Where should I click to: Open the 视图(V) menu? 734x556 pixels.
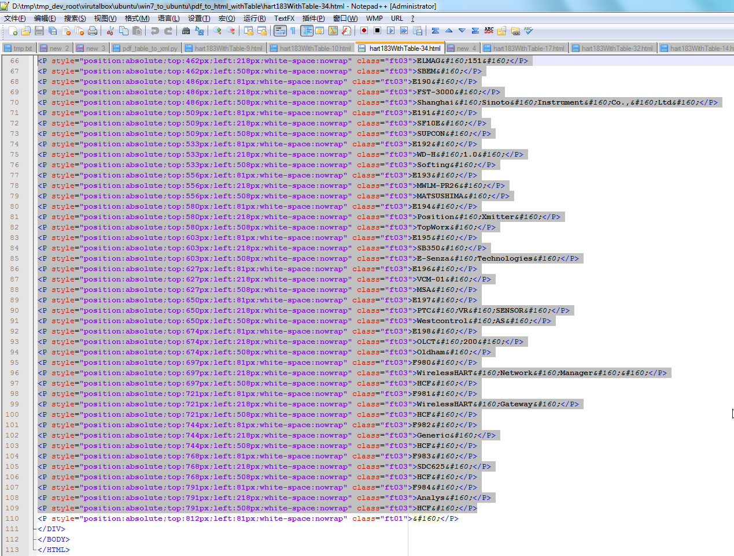point(105,18)
